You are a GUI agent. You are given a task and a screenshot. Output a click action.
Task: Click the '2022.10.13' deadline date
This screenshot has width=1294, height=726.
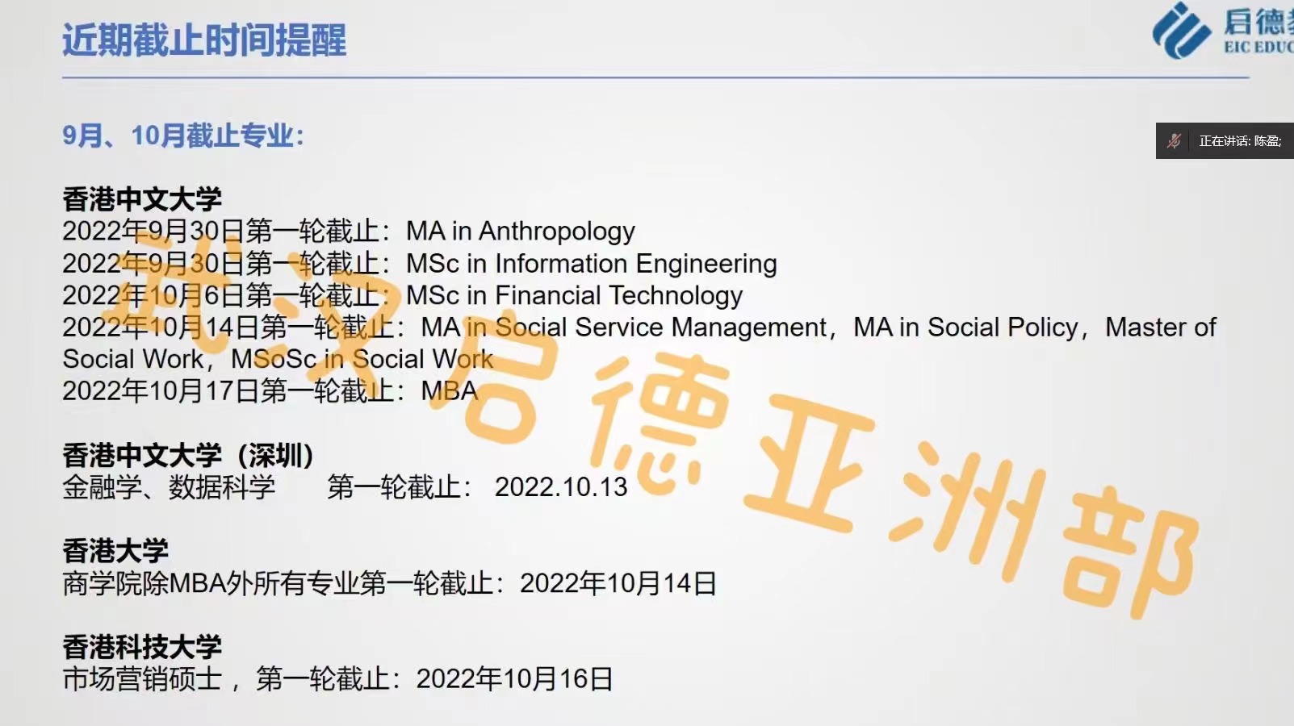561,487
